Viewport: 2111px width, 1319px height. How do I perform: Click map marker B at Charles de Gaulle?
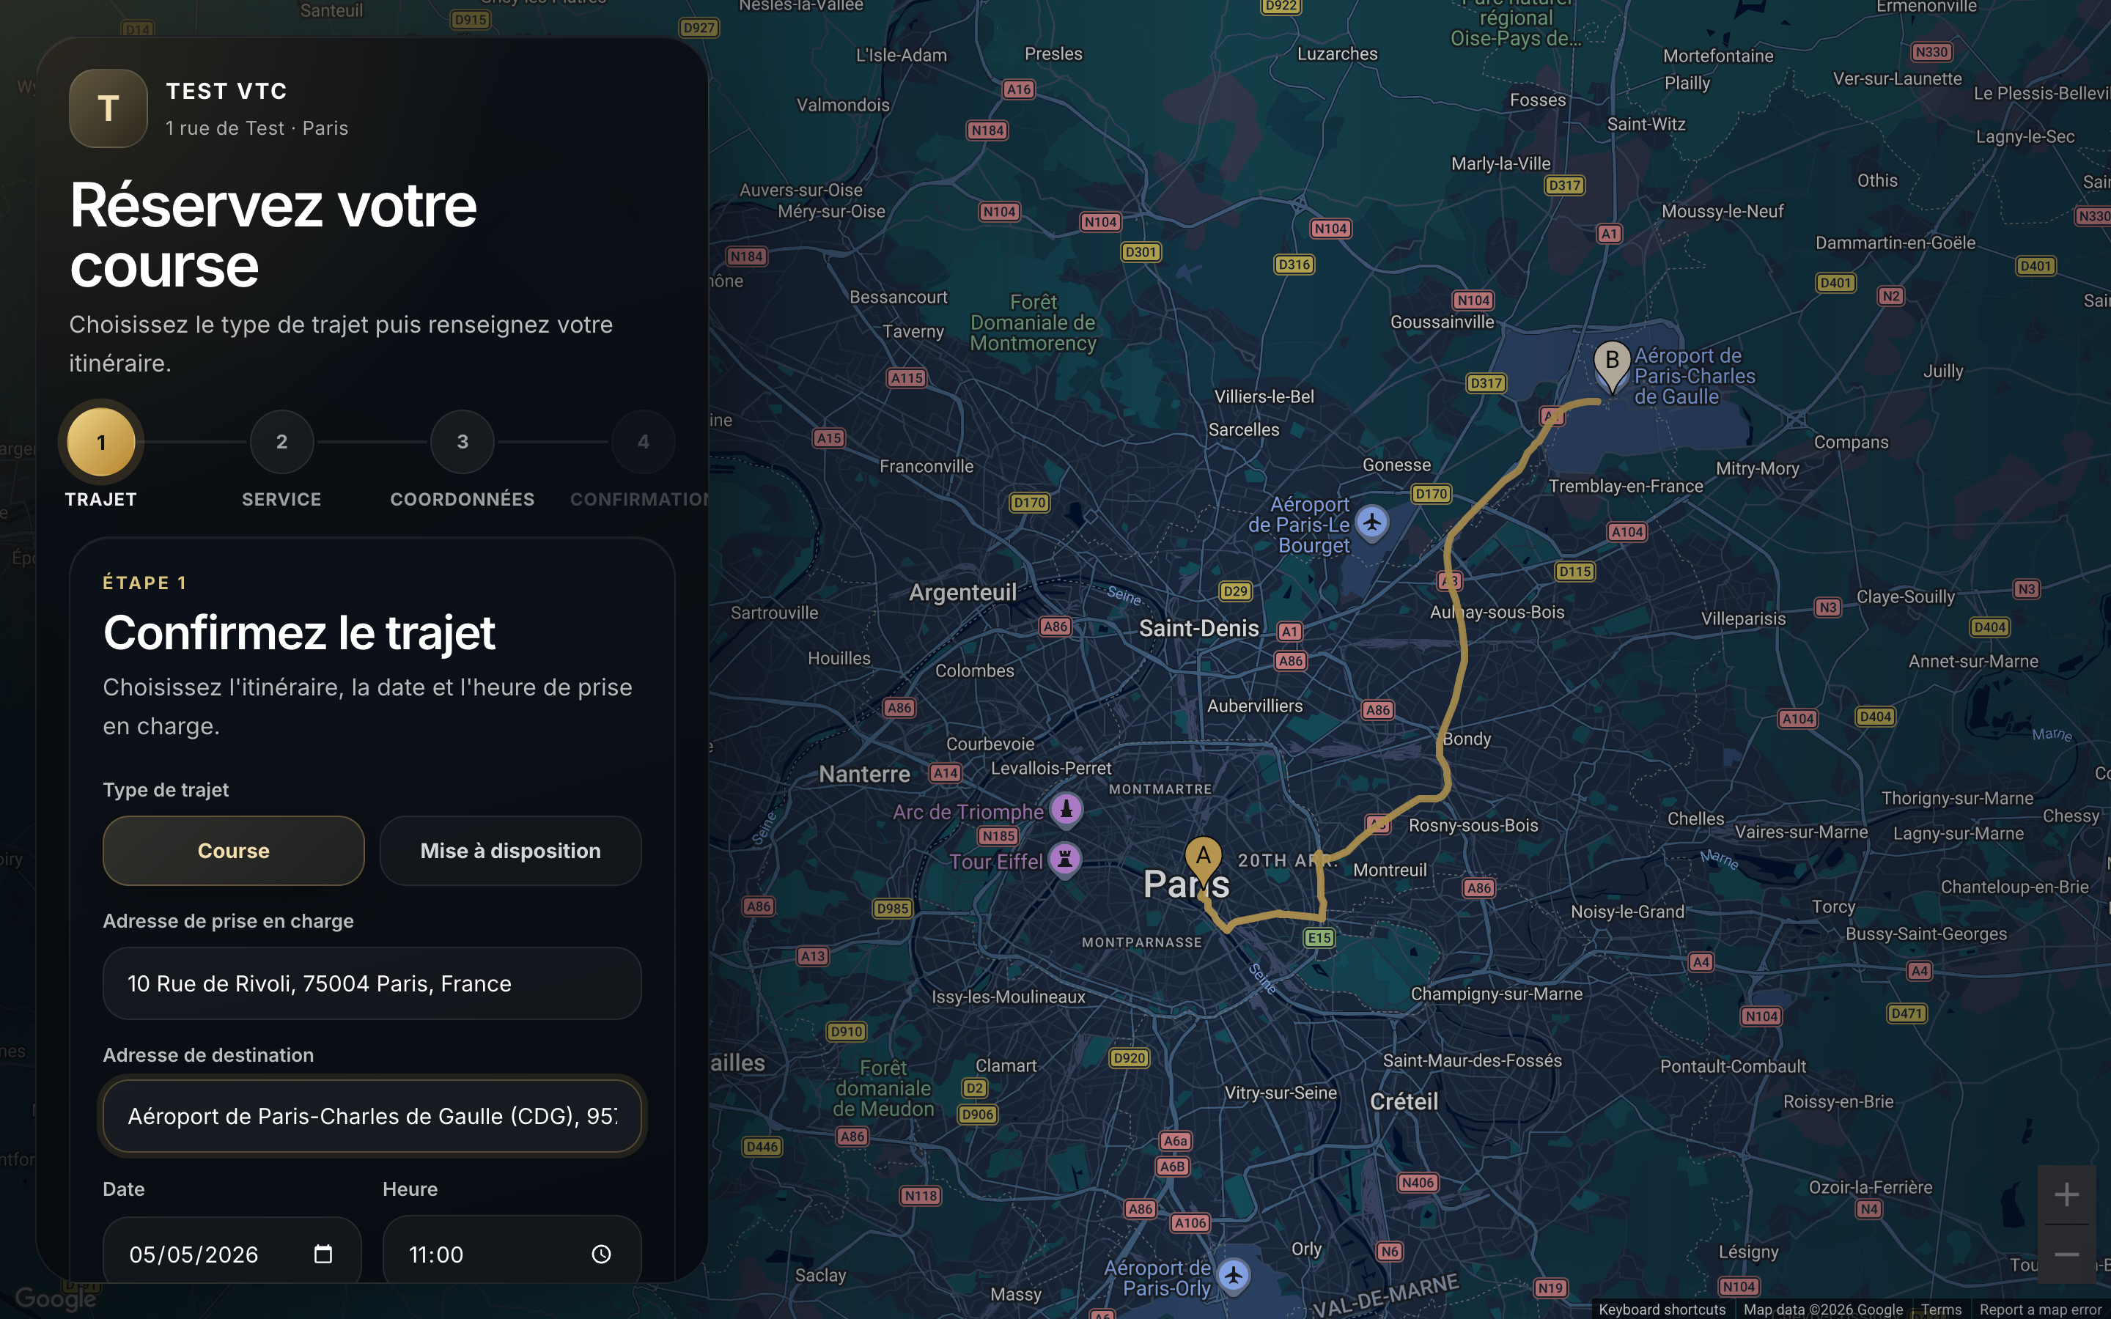(x=1611, y=366)
